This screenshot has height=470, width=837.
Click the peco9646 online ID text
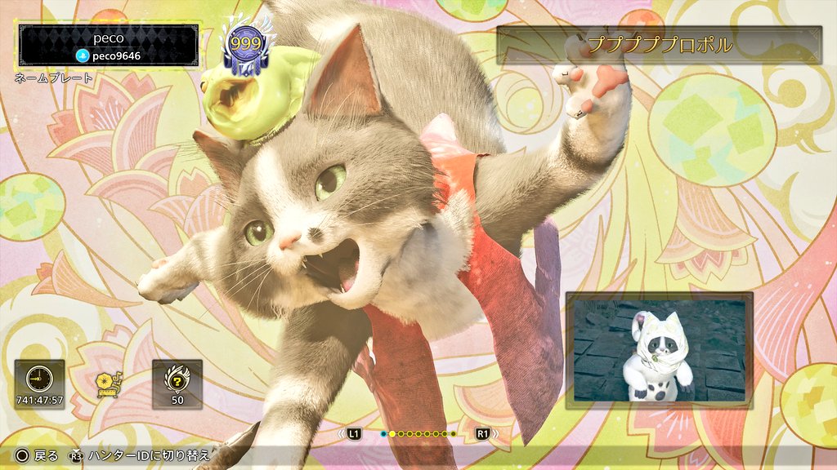(116, 56)
